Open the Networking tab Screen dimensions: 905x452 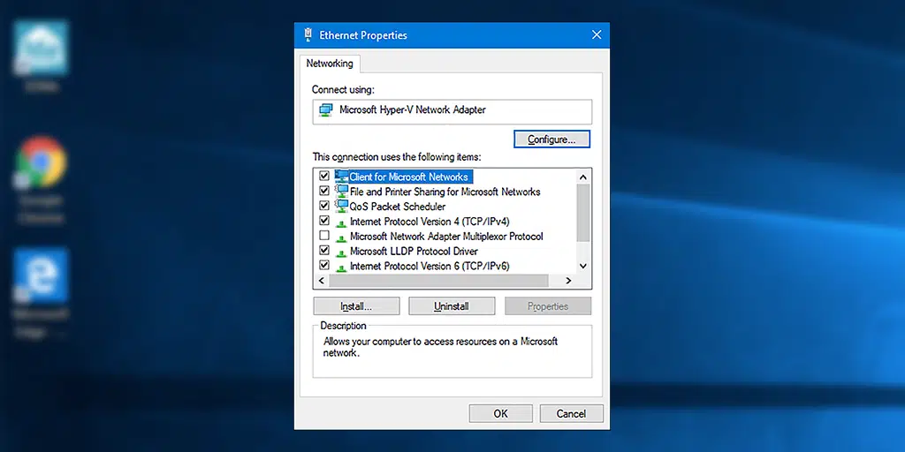point(330,64)
